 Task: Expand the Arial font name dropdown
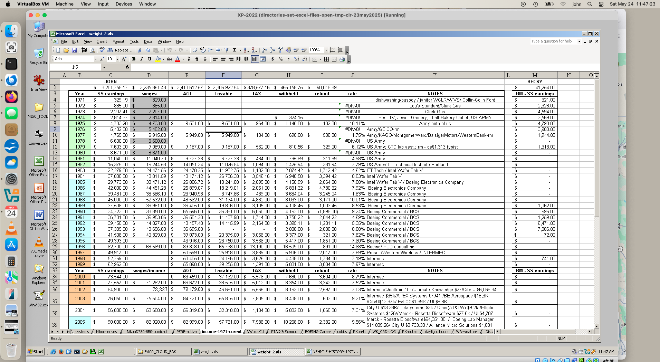coord(96,59)
